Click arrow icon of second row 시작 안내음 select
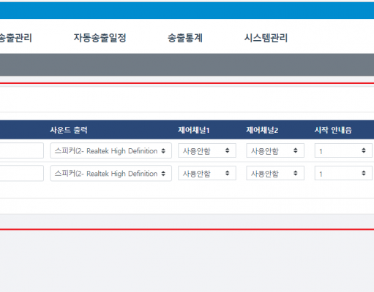374x292 pixels. pos(364,173)
